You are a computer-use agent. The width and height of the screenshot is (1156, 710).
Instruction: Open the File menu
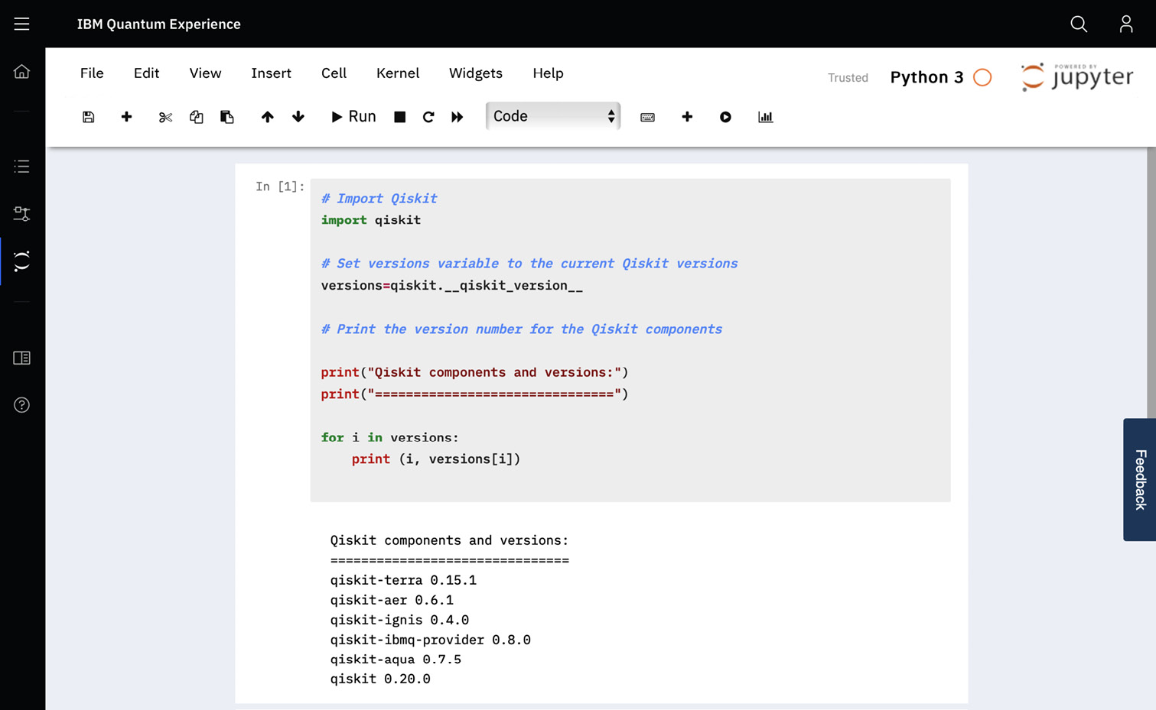(92, 73)
